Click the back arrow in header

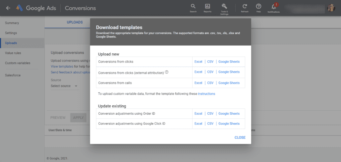tap(8, 8)
